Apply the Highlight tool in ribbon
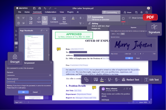 pos(73,18)
